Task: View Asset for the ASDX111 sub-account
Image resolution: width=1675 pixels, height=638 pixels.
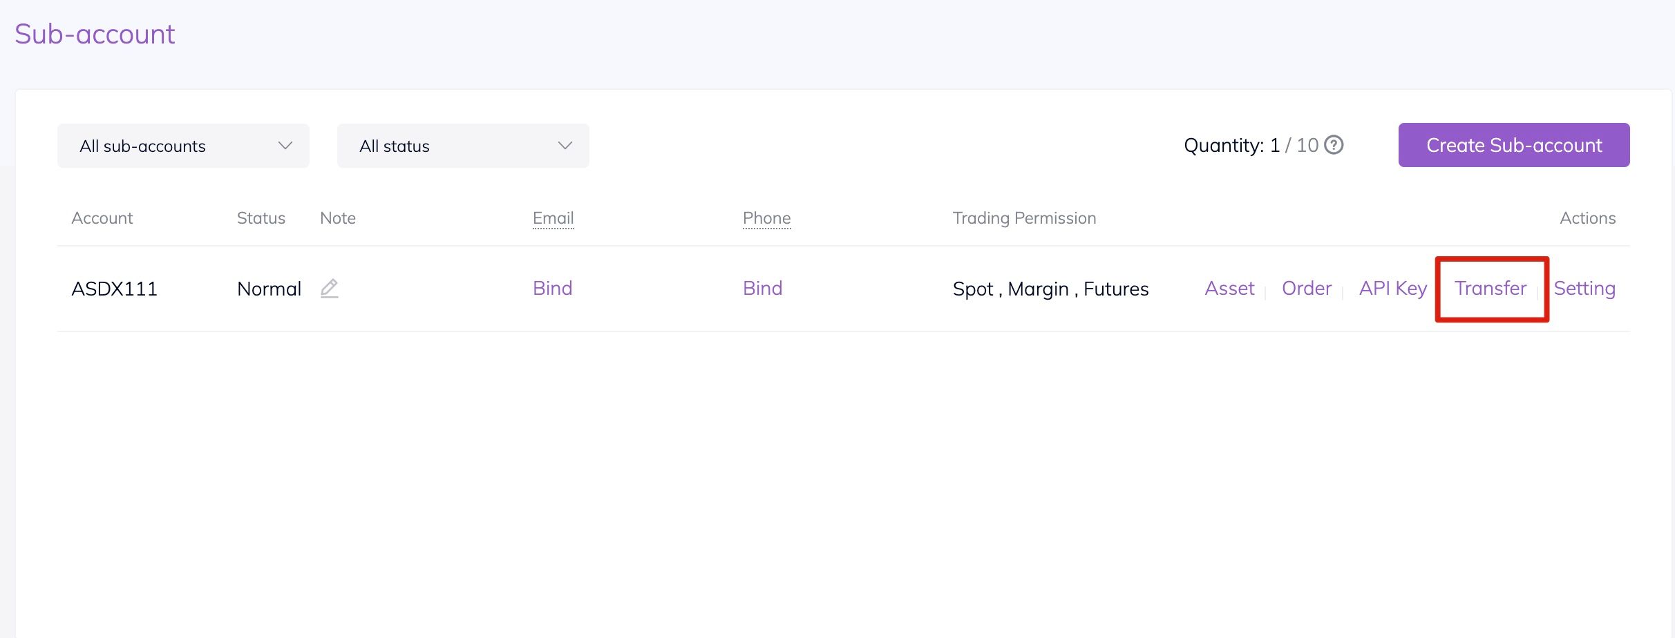Action: pyautogui.click(x=1229, y=288)
